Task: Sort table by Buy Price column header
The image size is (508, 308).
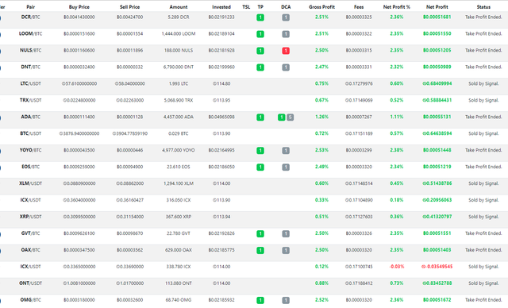Action: coord(79,7)
